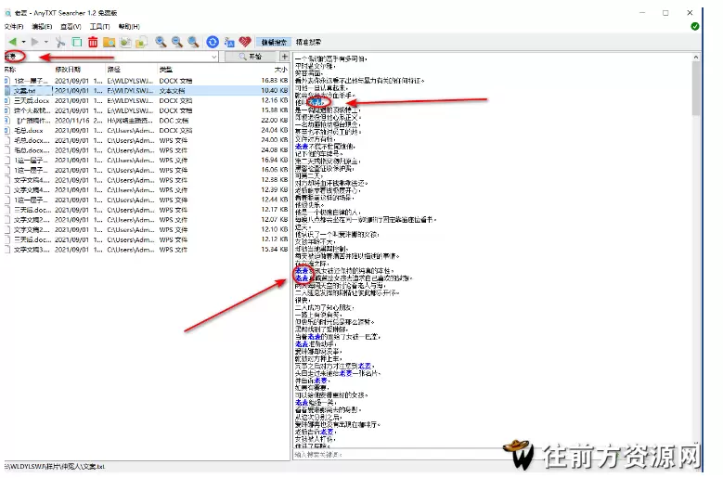Click the plain magnifier reset zoom icon
Screen dimensions: 723x478
point(193,42)
